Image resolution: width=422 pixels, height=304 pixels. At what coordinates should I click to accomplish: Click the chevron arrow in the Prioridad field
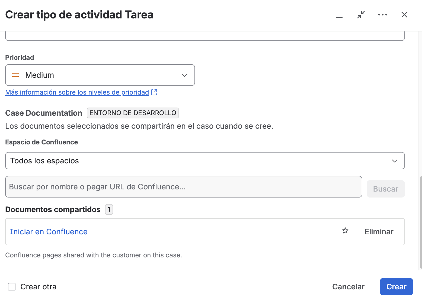185,75
